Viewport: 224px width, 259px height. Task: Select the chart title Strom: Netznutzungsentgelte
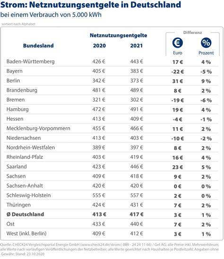point(91,5)
